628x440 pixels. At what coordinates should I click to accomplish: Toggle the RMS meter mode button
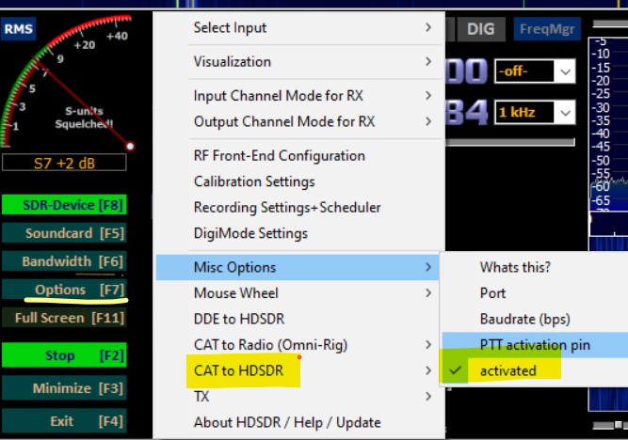click(19, 29)
